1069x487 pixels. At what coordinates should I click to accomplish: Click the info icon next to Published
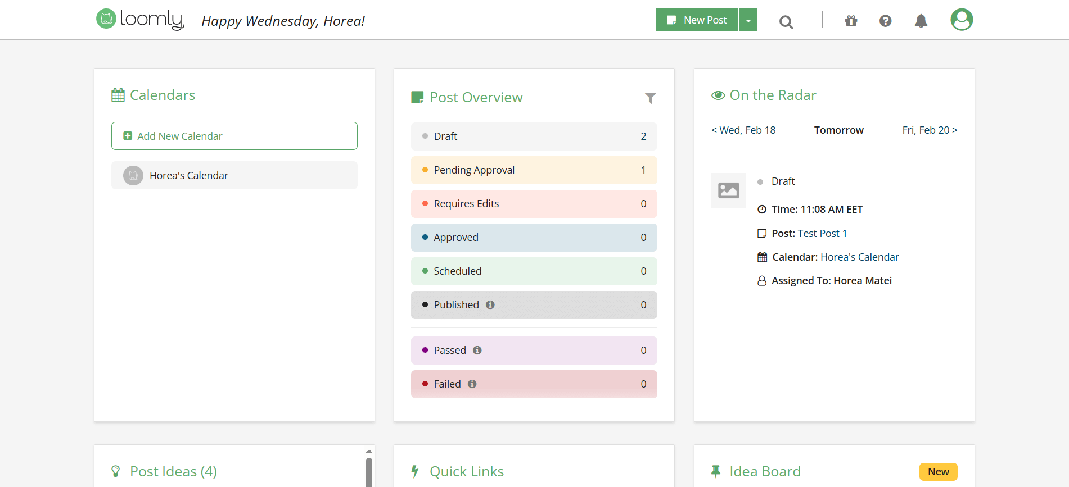[x=490, y=304]
